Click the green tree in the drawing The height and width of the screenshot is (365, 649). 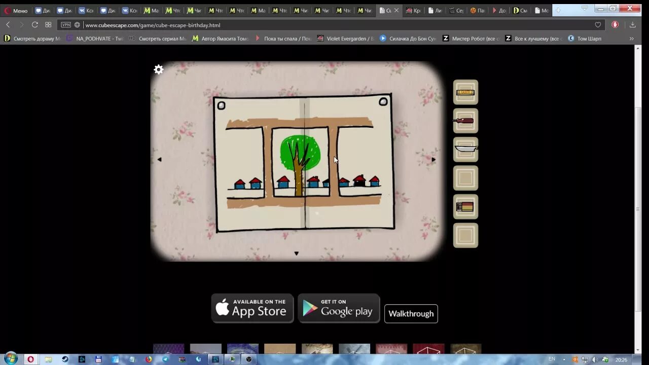pyautogui.click(x=300, y=153)
